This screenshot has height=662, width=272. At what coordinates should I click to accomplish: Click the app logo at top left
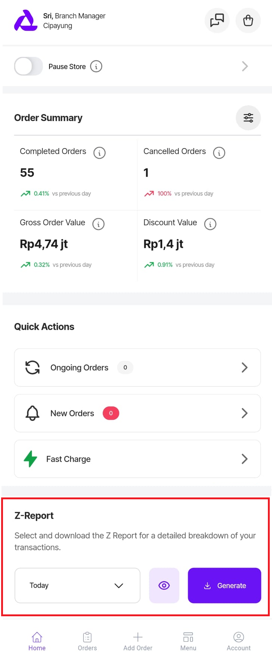(25, 21)
